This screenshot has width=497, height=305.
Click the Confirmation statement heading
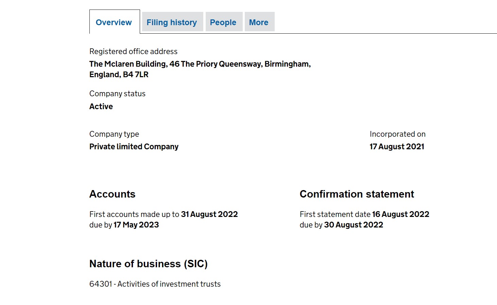[x=357, y=194]
